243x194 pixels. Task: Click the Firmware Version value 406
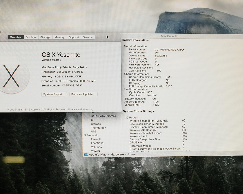[x=157, y=65]
